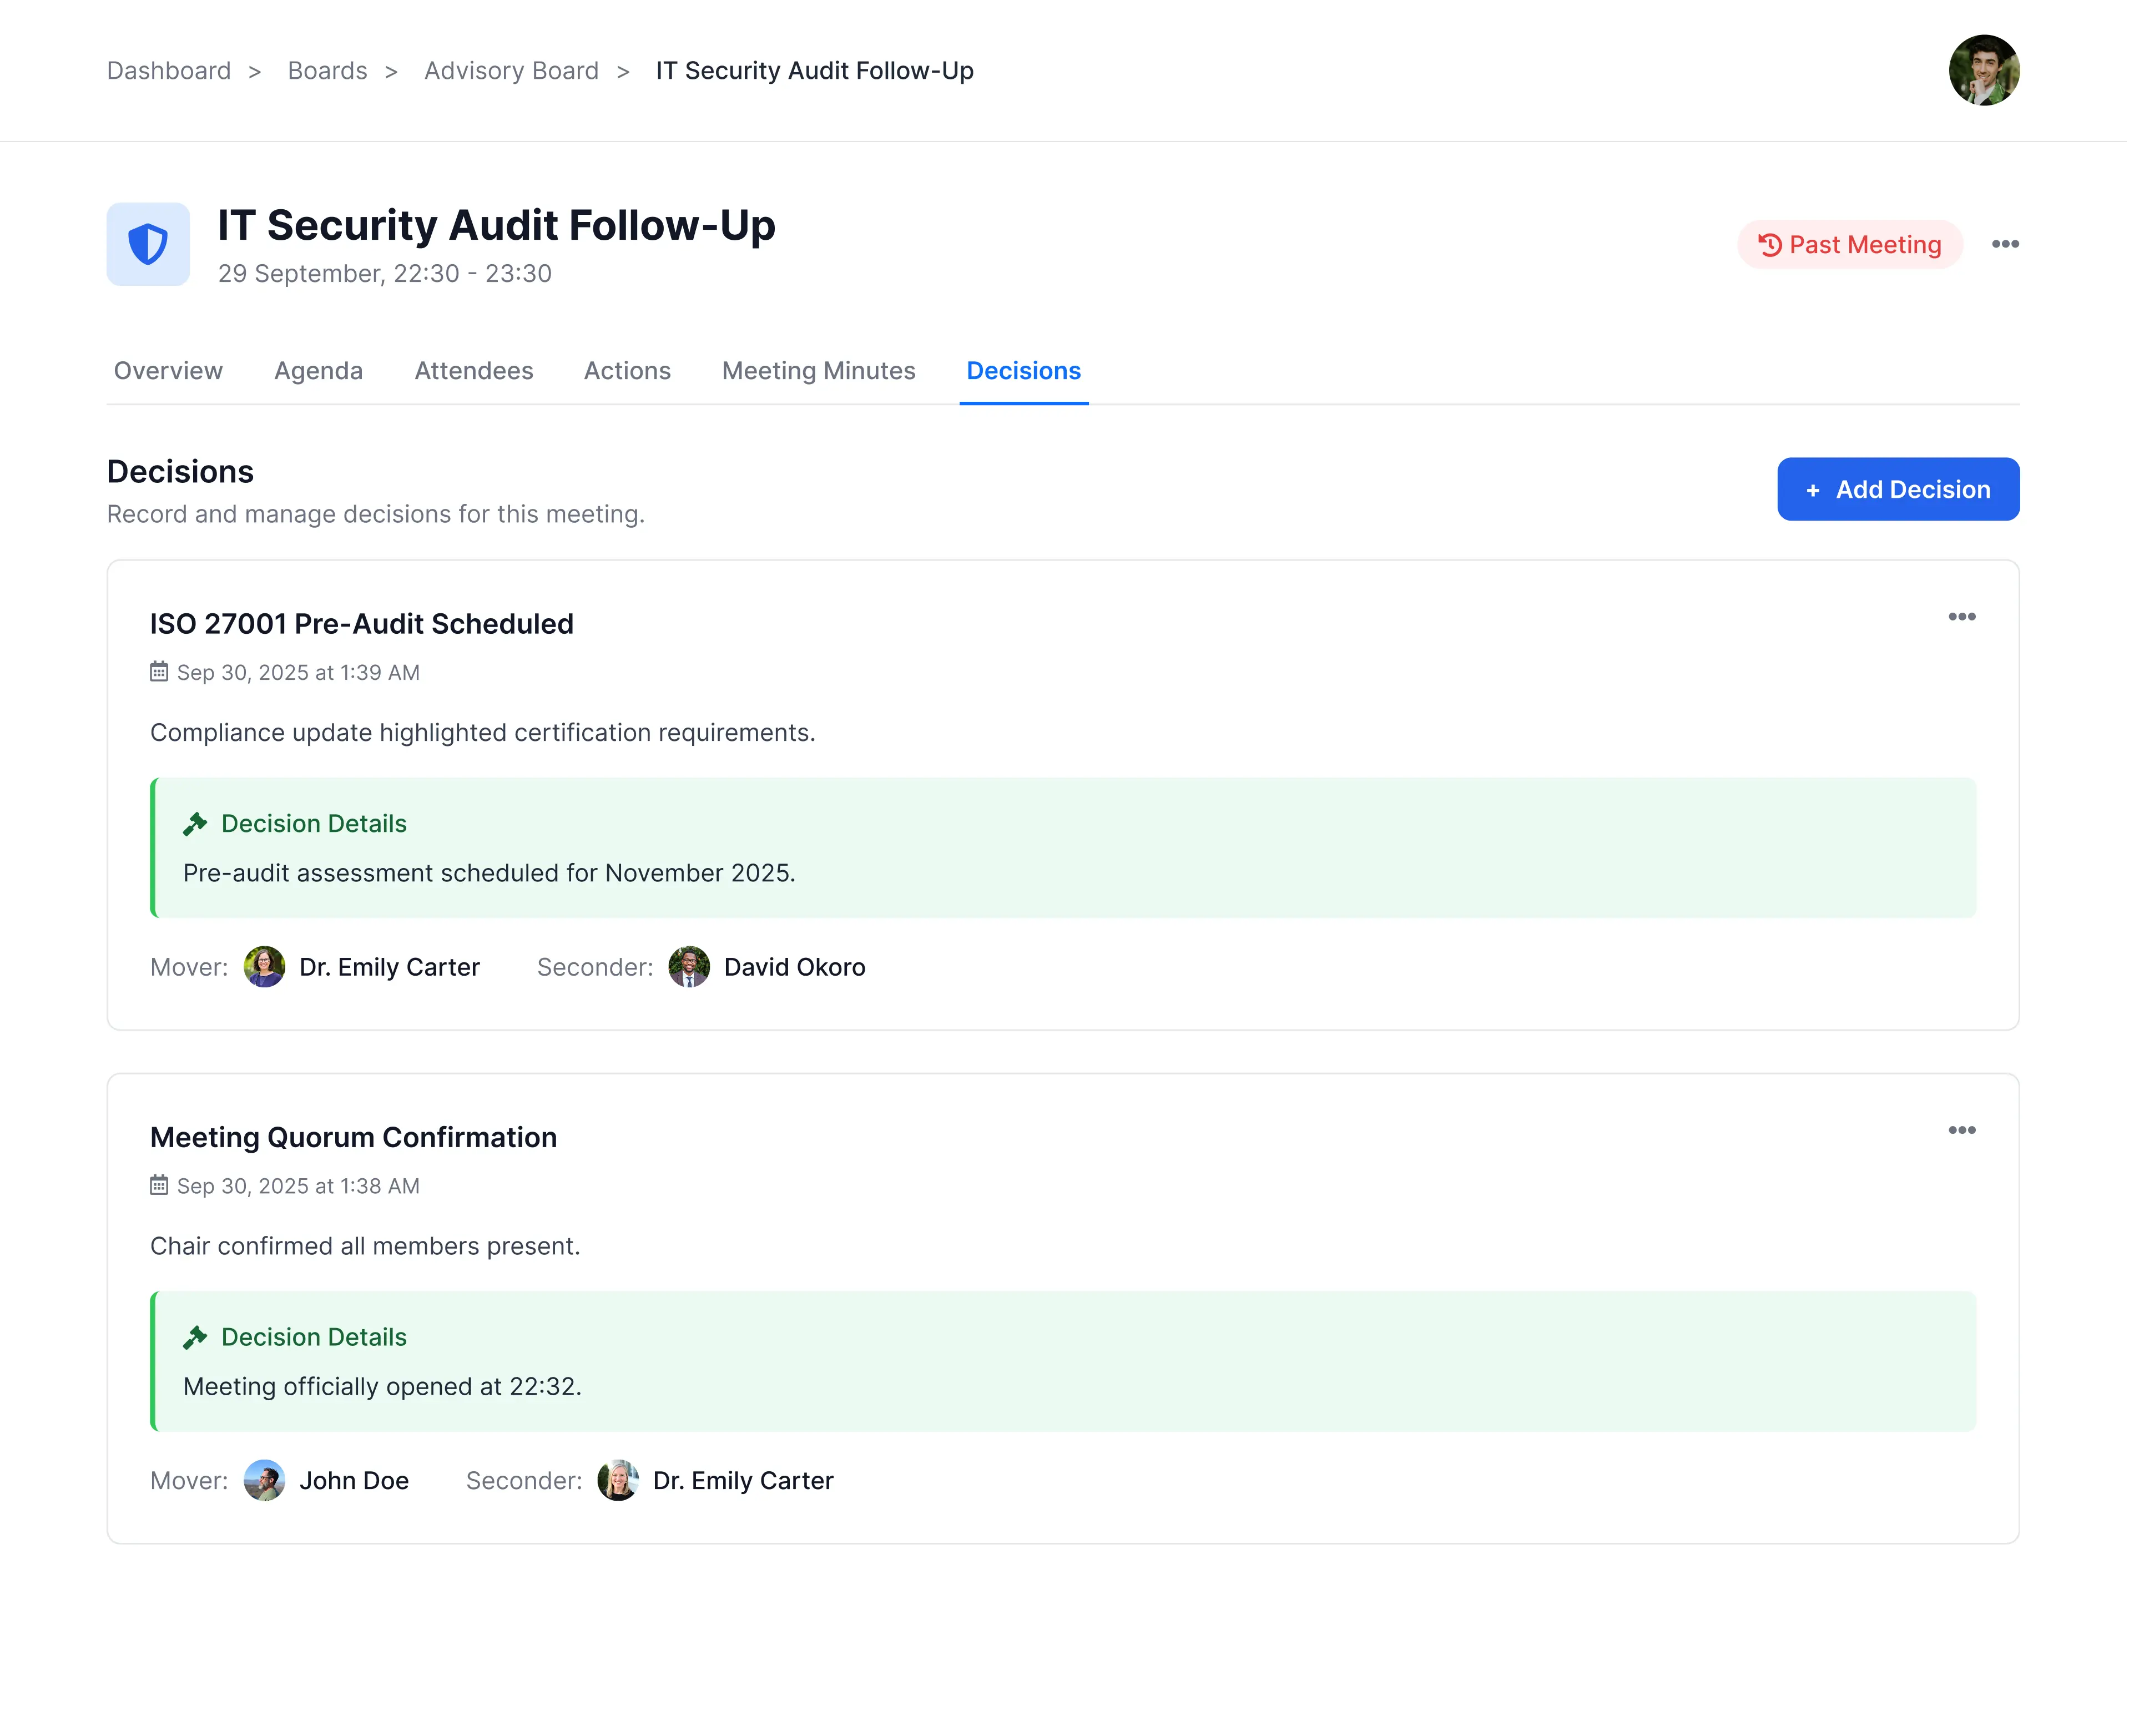Open the Meeting Minutes tab
This screenshot has height=1736, width=2129.
pos(818,371)
